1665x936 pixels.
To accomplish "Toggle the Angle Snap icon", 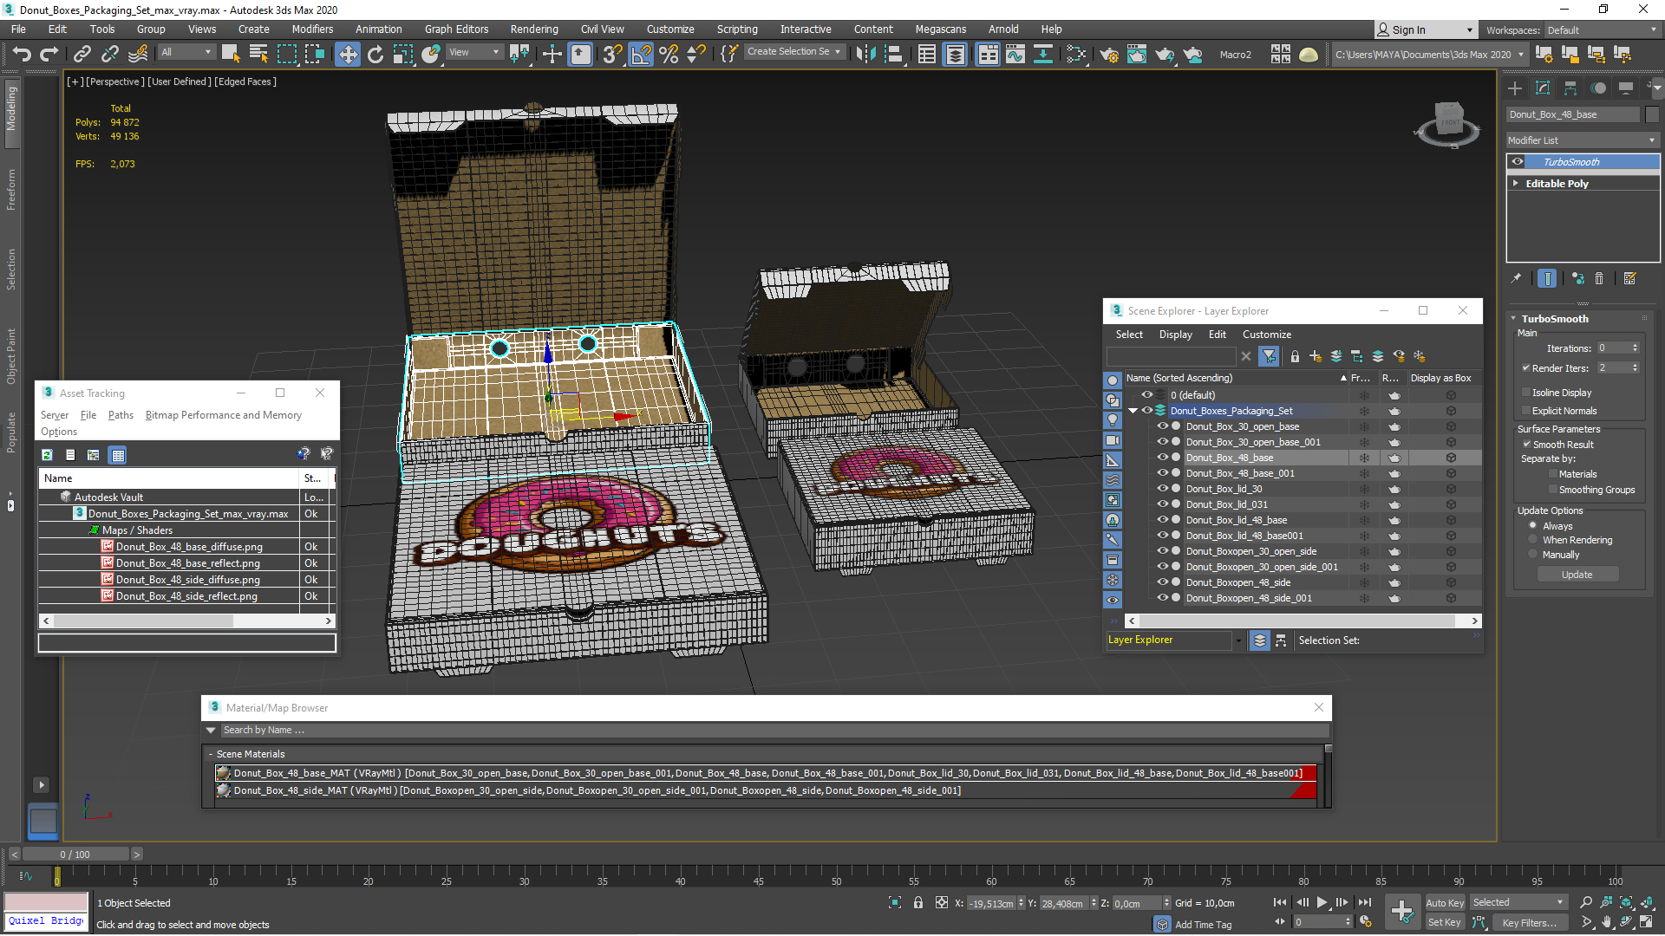I will [641, 55].
